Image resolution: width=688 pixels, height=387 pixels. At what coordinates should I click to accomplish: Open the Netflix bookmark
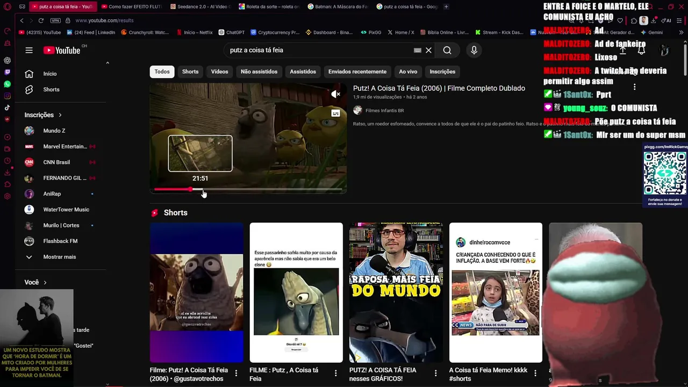pyautogui.click(x=195, y=32)
